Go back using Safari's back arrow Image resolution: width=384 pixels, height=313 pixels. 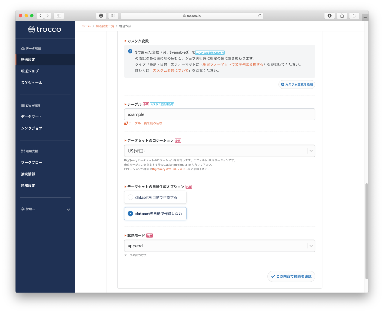click(x=40, y=16)
